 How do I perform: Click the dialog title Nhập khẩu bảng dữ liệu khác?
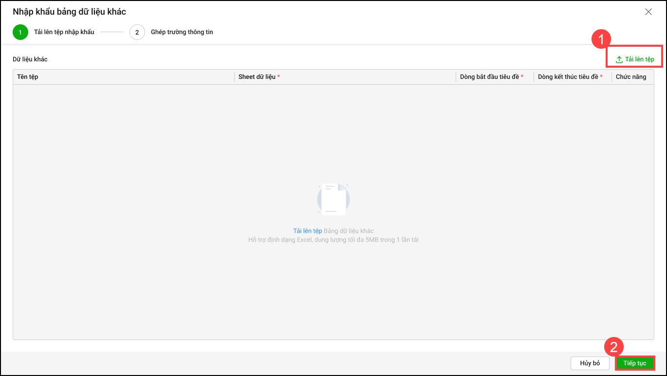pos(69,12)
